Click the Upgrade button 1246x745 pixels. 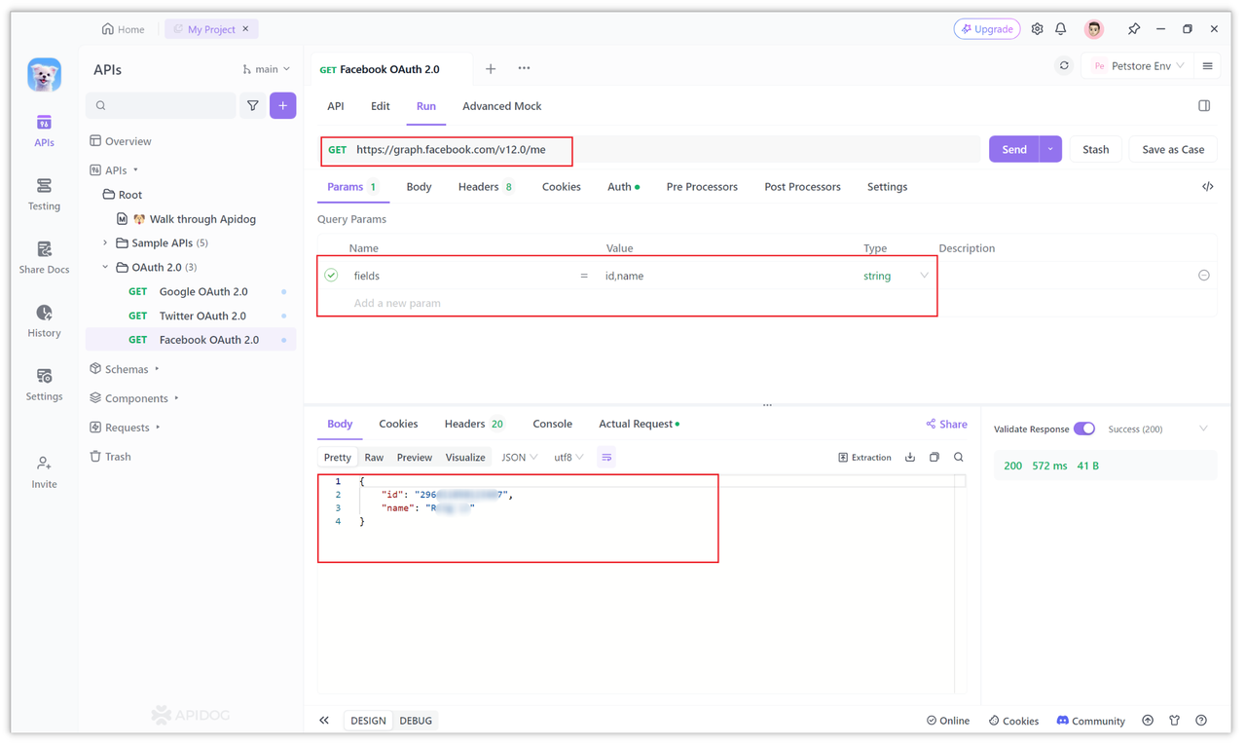pyautogui.click(x=987, y=29)
